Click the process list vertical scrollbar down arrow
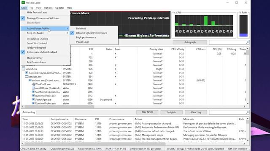 tap(248, 103)
